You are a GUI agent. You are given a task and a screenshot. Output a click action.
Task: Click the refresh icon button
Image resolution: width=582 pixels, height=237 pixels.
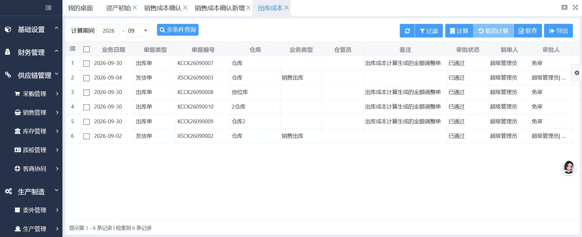coord(407,31)
